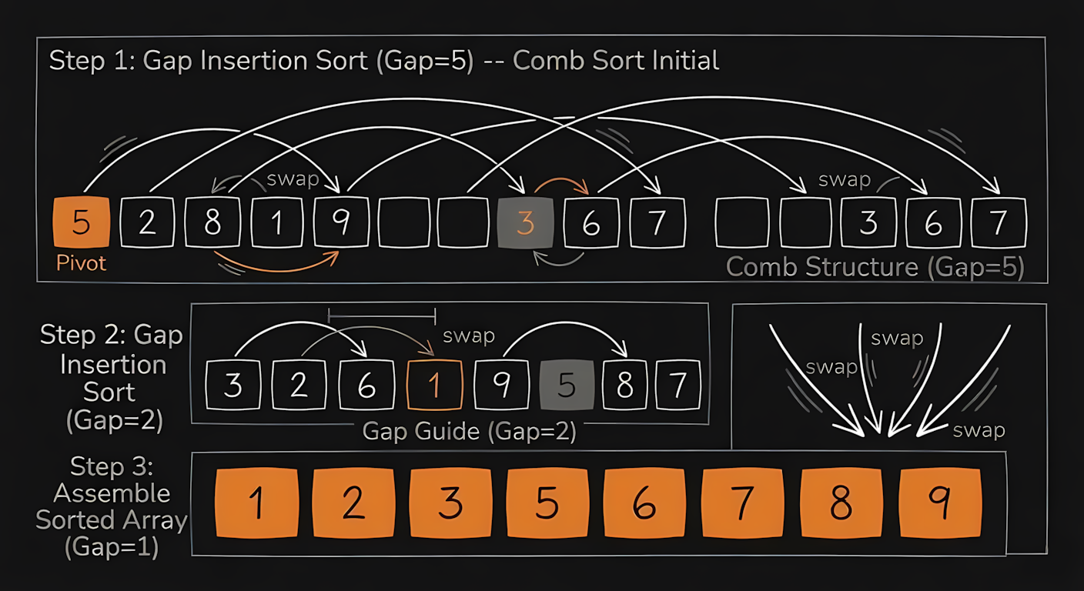Click box 8 in the Step 1 array

pos(212,223)
